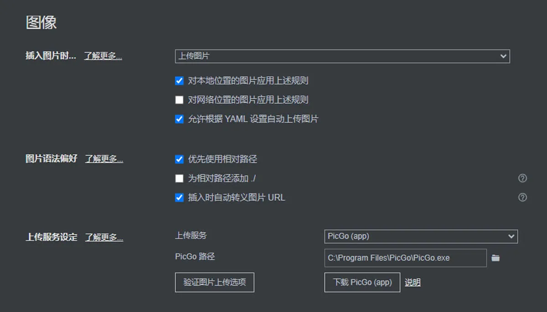Click the PicGo 路径 text field
The image size is (547, 312).
pos(405,258)
